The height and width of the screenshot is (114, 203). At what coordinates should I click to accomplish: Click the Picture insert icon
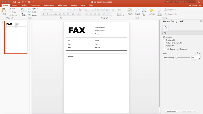130,11
